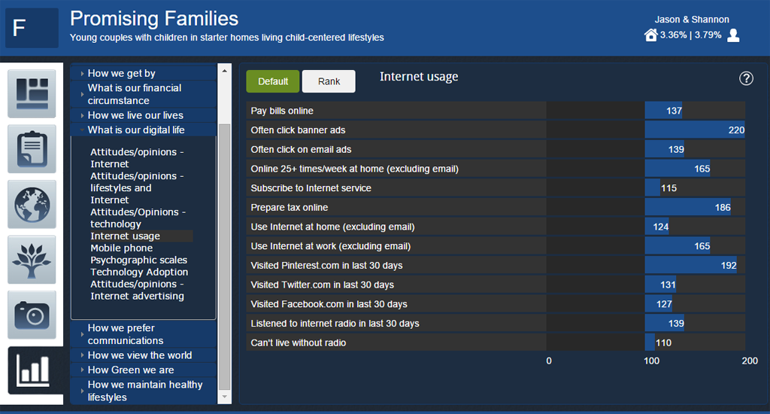Click the clipboard notes sidebar icon

(32, 148)
